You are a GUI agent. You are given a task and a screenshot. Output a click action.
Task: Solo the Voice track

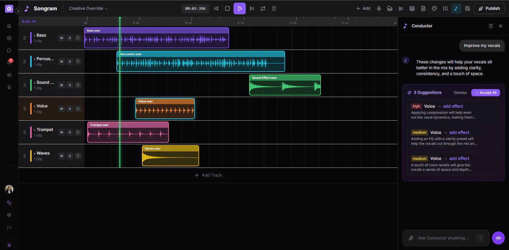point(70,109)
